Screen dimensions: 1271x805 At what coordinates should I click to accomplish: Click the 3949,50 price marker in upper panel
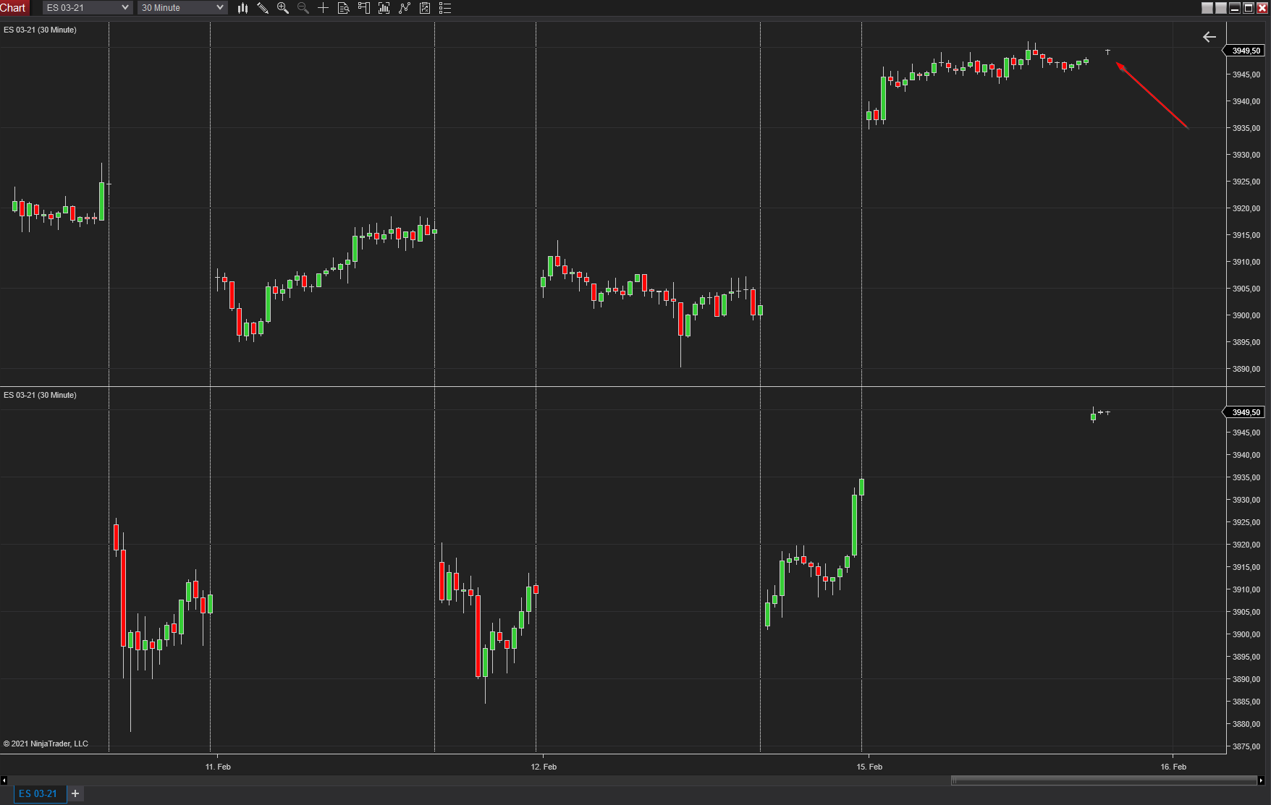coord(1246,51)
